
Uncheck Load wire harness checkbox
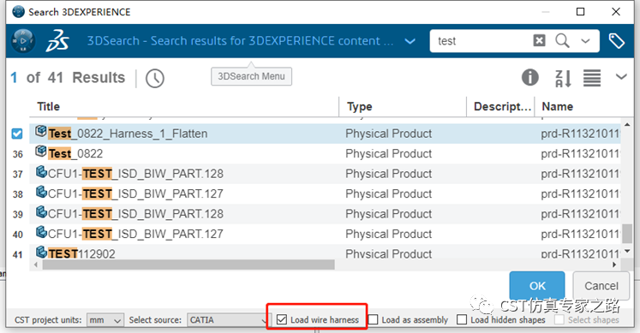282,319
